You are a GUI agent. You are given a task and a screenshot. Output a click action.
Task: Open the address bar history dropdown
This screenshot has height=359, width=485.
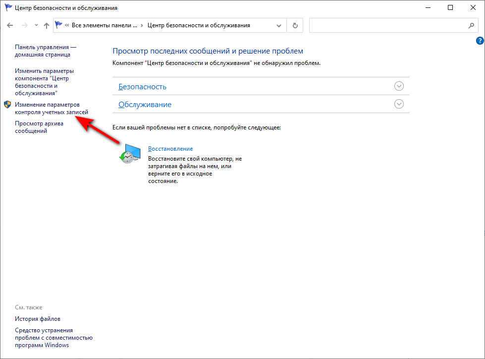pyautogui.click(x=280, y=25)
